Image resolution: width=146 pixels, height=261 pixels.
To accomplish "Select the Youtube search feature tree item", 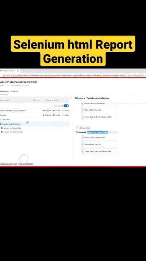I will (11, 124).
